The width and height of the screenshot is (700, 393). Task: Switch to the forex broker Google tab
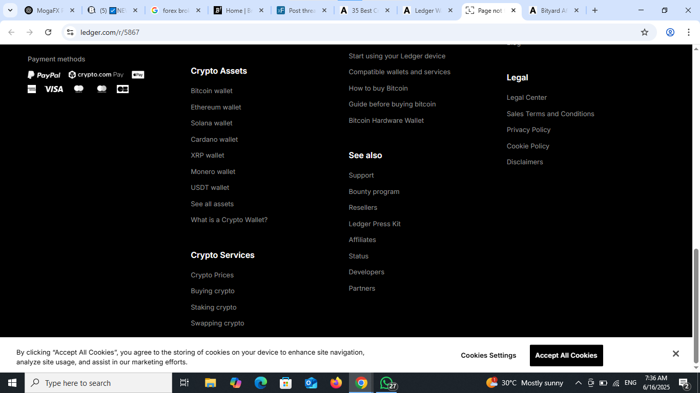click(176, 10)
